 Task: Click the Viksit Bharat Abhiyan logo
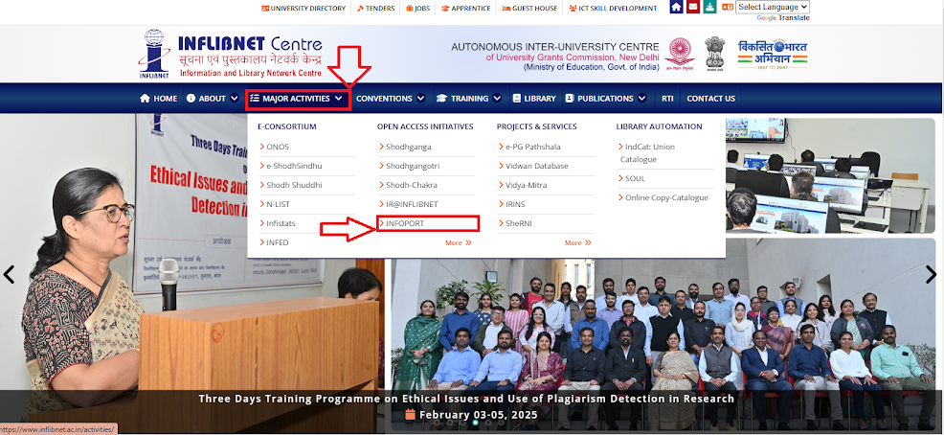point(773,55)
